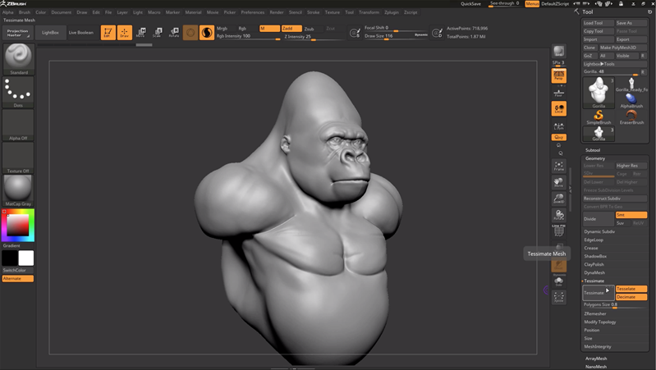Select the Draw mode icon
This screenshot has height=370, width=656.
(124, 33)
